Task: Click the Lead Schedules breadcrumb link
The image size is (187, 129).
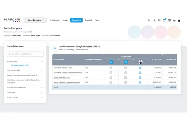Action: [x=82, y=50]
